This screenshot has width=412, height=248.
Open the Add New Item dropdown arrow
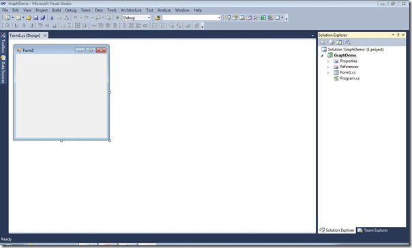coord(23,18)
